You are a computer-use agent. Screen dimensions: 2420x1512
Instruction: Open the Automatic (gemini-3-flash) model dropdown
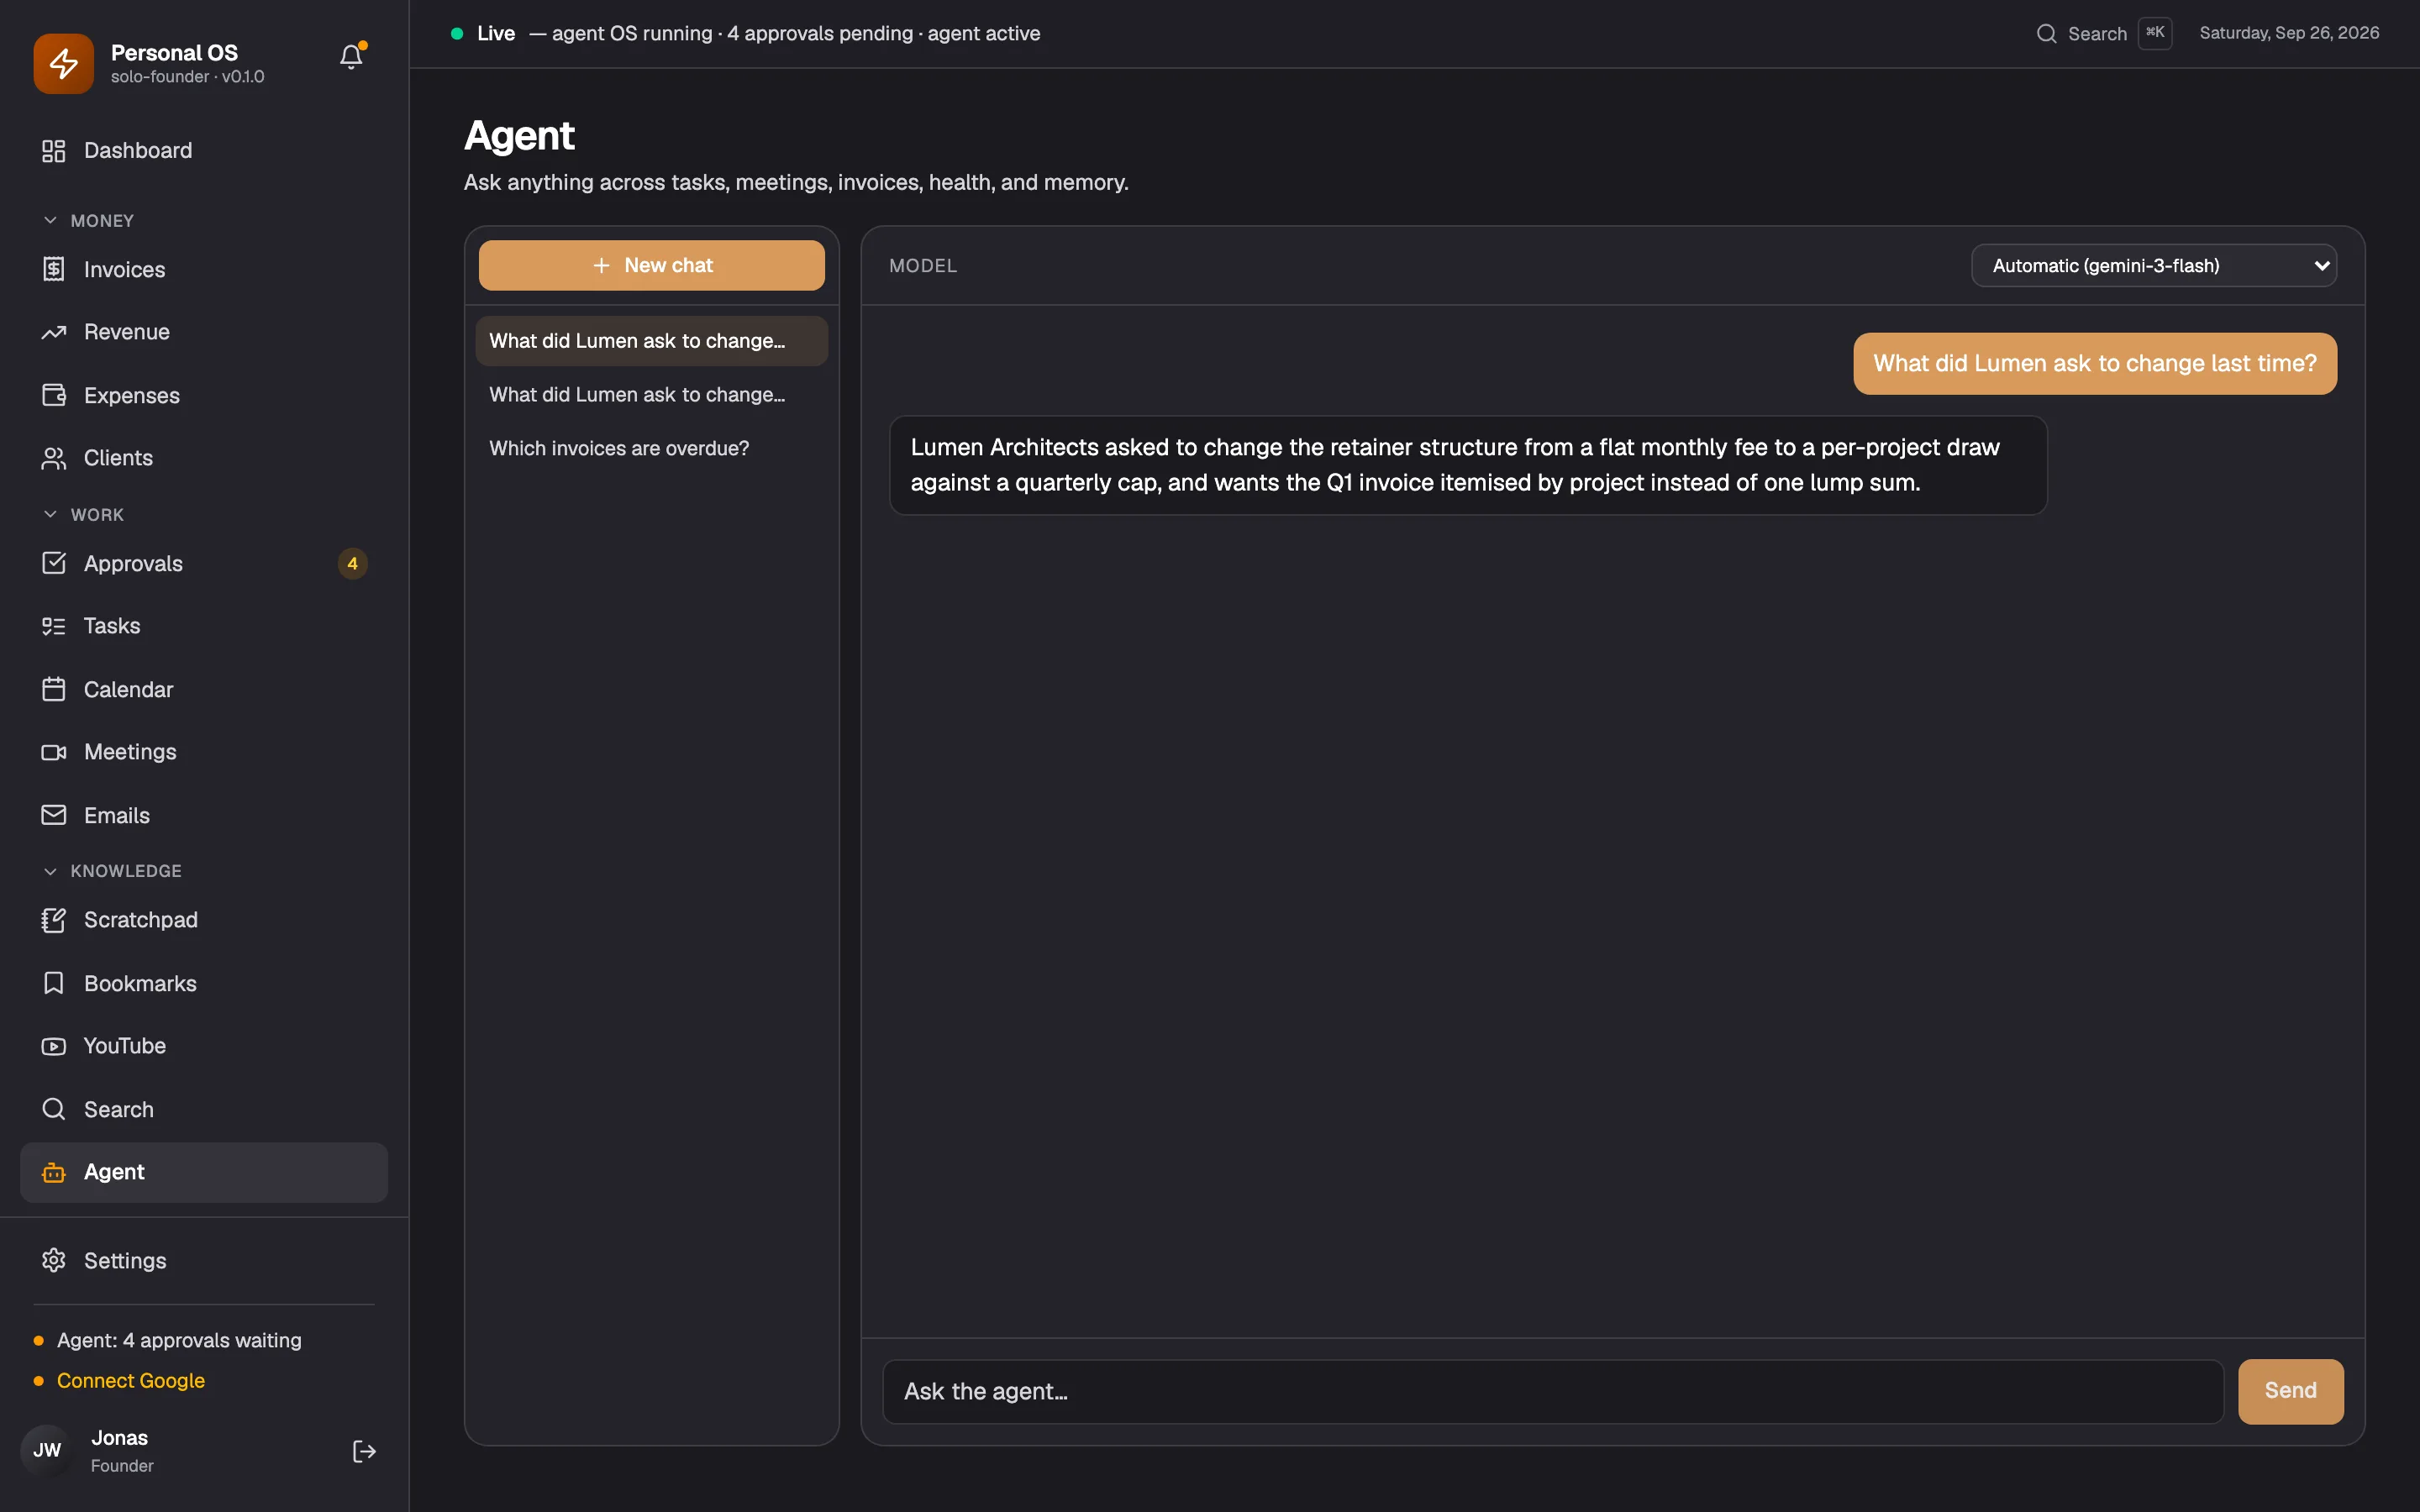[2154, 265]
